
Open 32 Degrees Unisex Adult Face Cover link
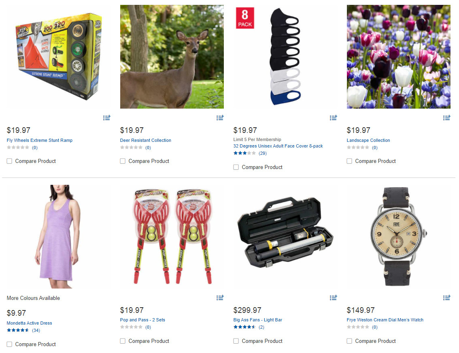tap(278, 146)
